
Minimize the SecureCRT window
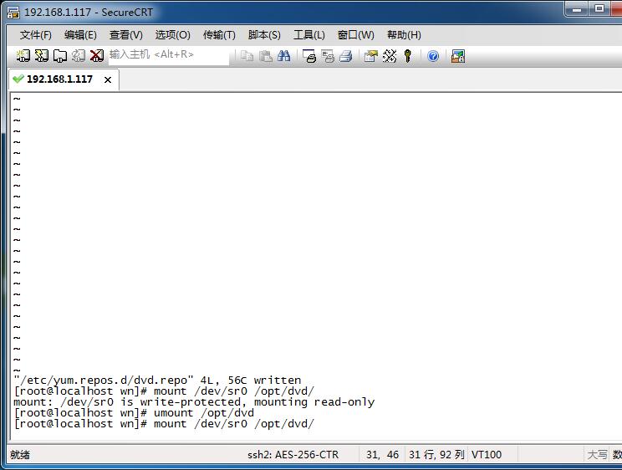[577, 9]
